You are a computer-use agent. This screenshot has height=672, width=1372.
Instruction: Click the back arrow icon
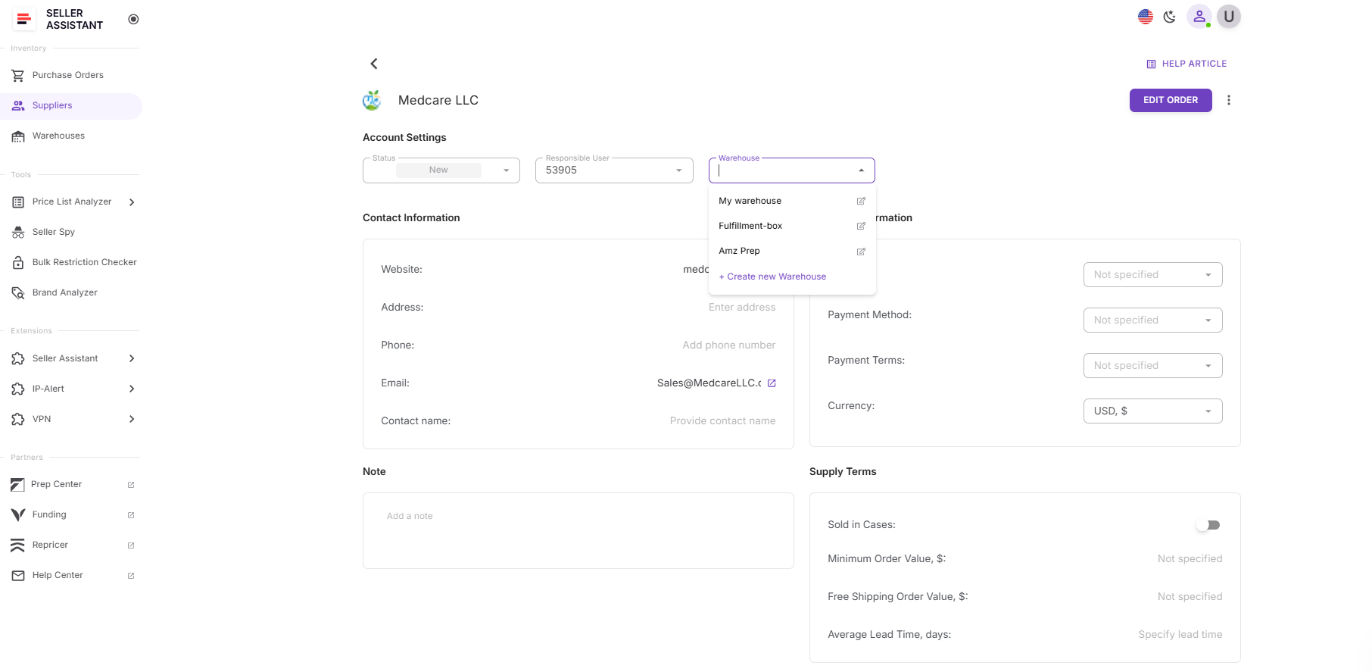(x=374, y=64)
